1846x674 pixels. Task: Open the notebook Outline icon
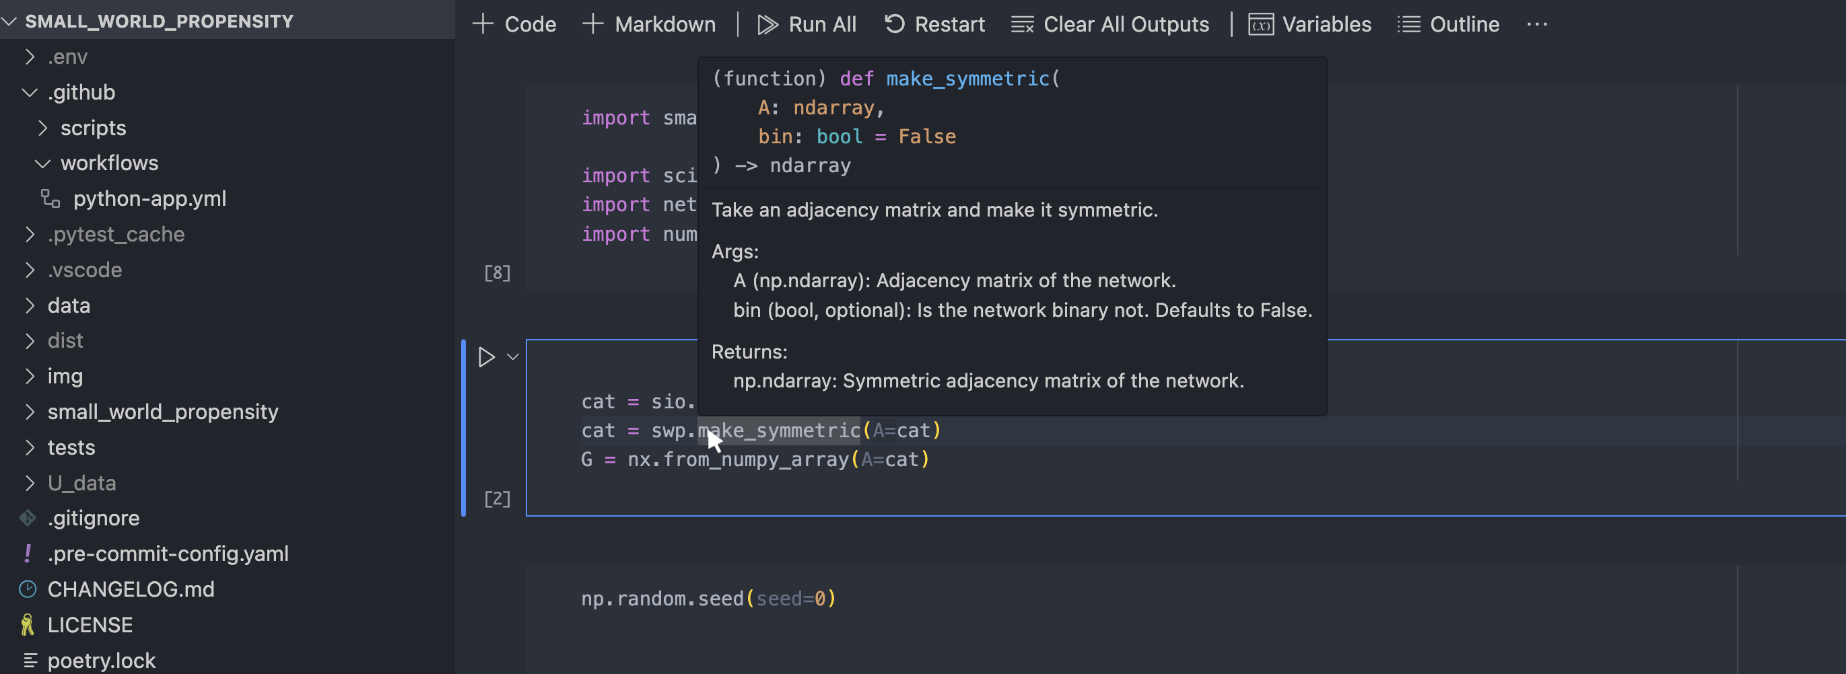(x=1408, y=24)
